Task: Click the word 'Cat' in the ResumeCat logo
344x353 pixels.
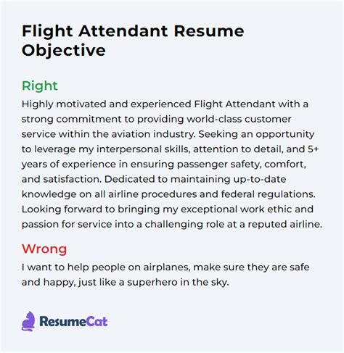Action: [x=97, y=322]
